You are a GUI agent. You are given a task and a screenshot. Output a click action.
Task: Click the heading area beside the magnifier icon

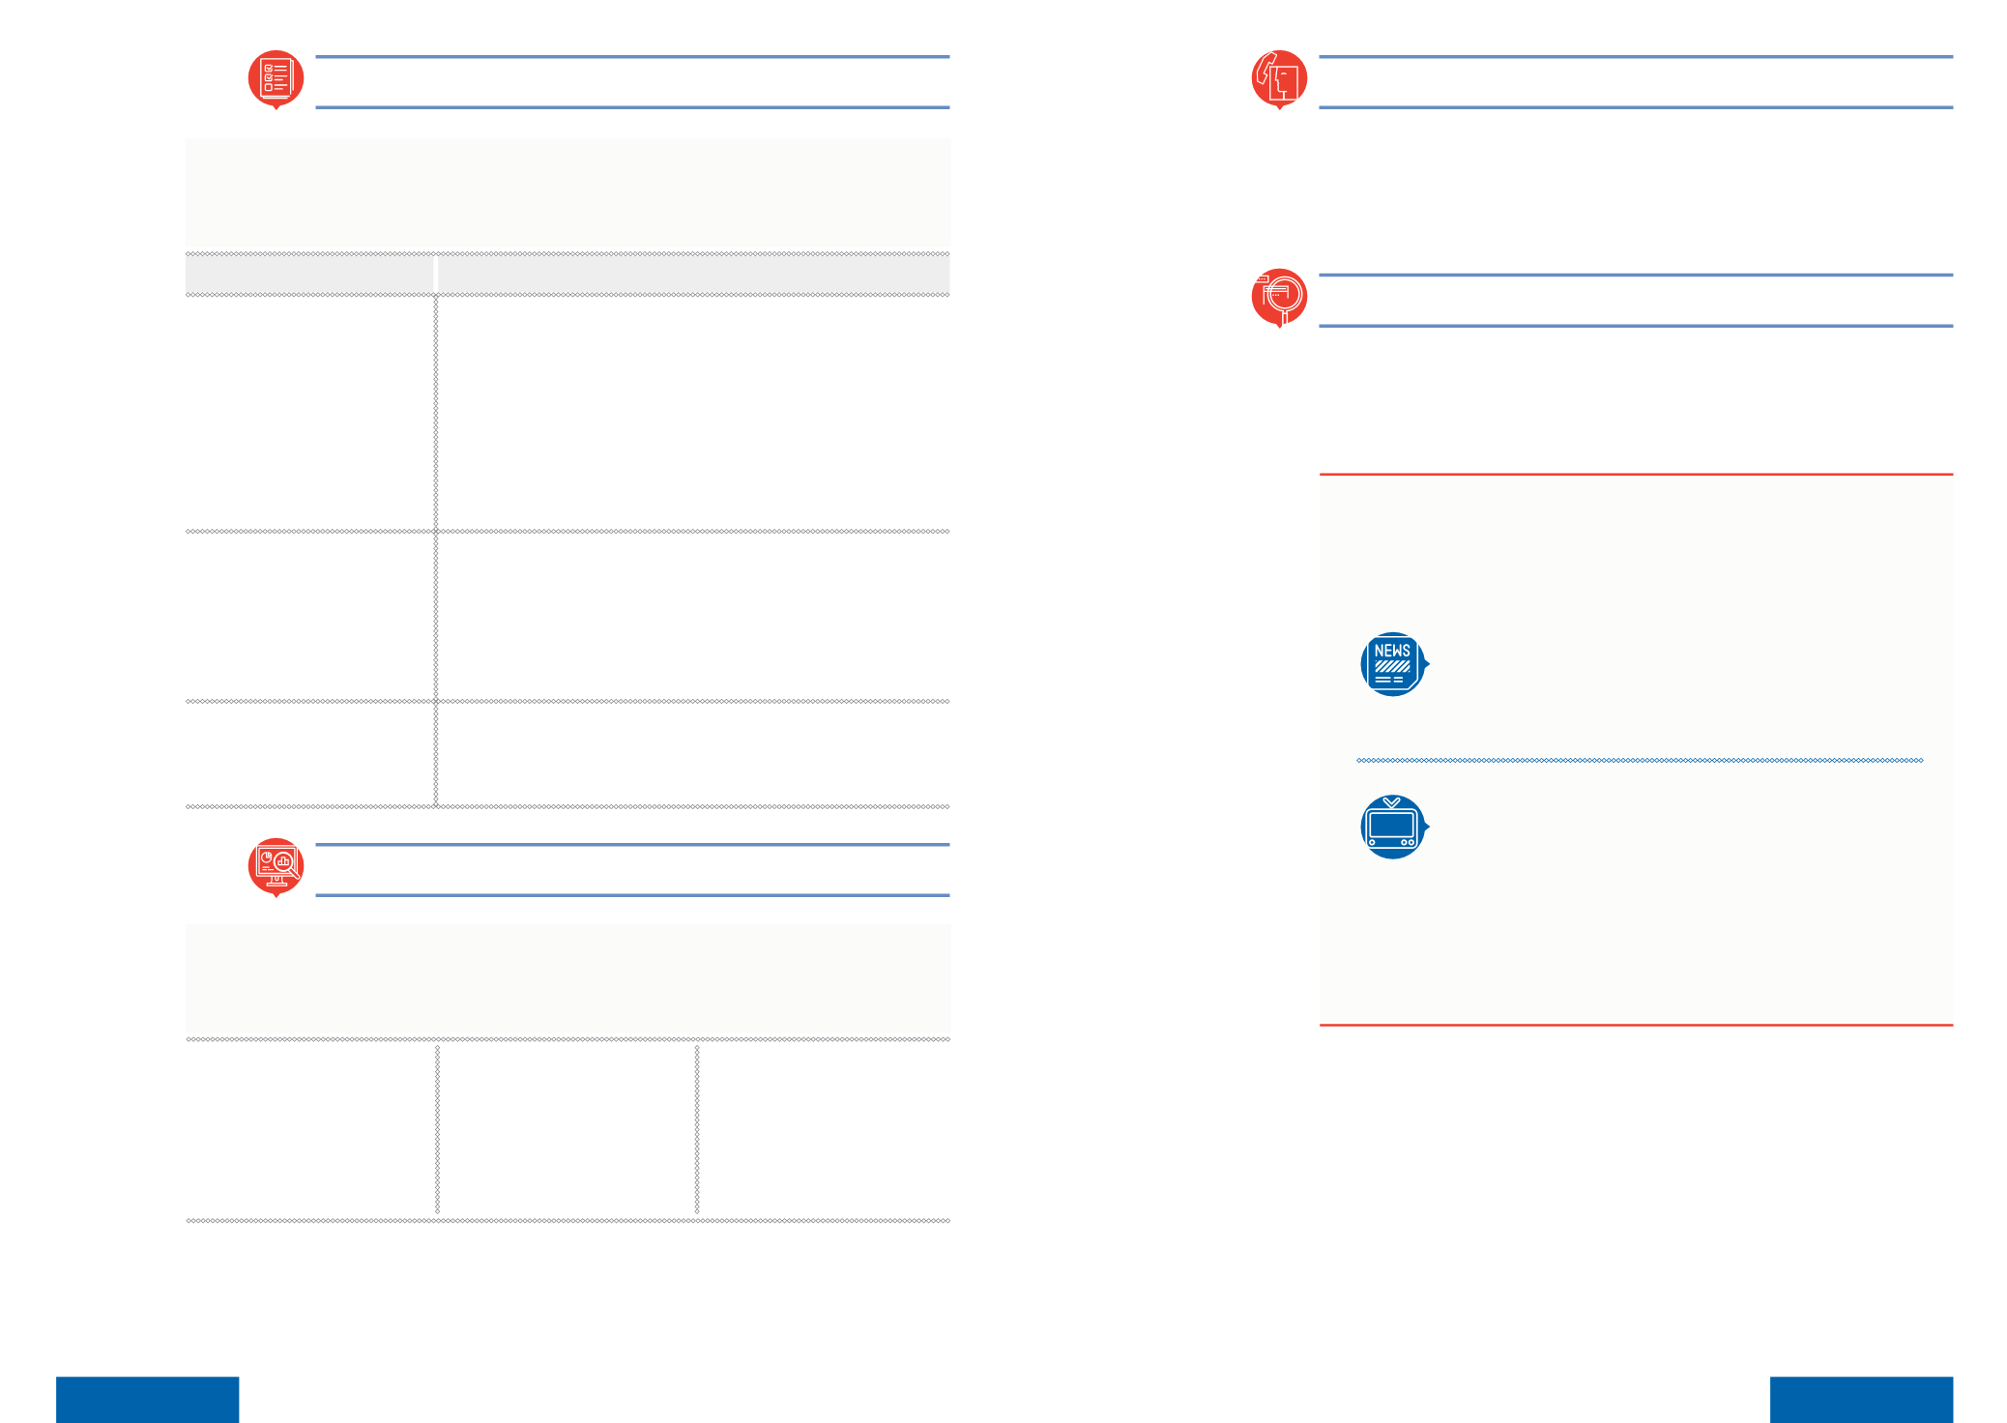tap(1636, 301)
